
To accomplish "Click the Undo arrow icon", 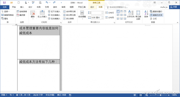I will click(47, 2).
